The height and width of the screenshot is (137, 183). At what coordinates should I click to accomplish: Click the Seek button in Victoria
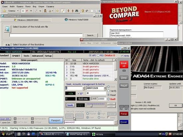point(70,105)
